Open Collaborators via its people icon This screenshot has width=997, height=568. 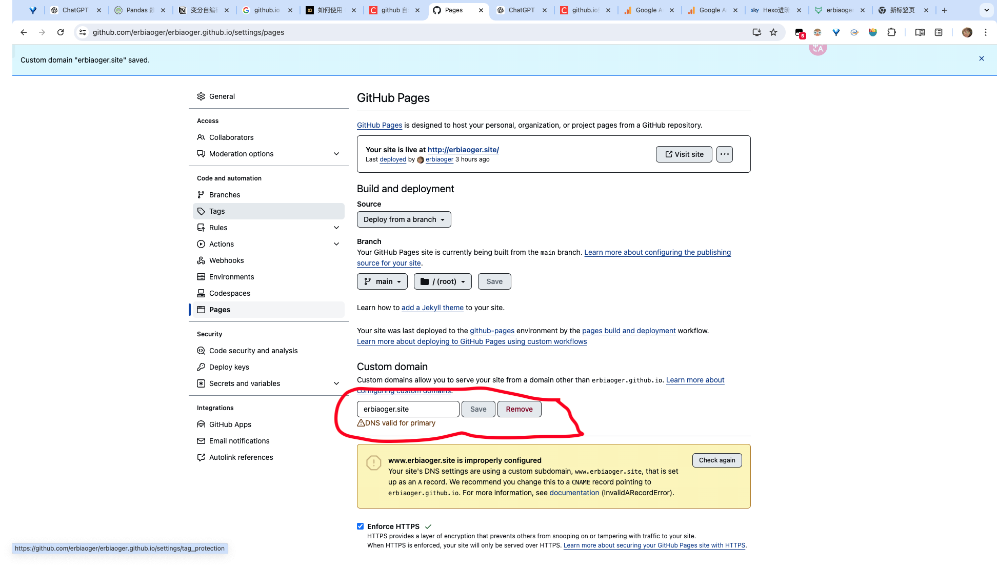pos(201,137)
